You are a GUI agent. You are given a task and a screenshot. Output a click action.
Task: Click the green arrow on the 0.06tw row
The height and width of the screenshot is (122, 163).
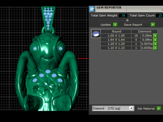pos(155,36)
